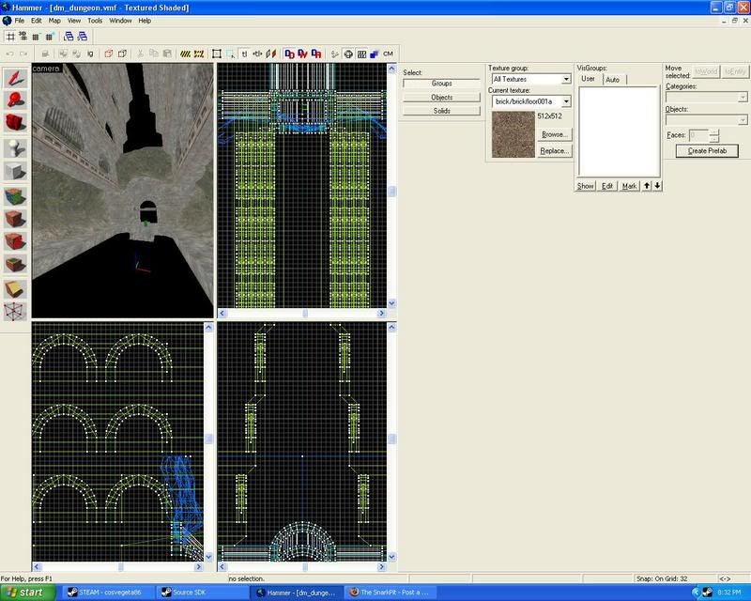Open the Toggle Texture Application tool
This screenshot has width=751, height=601.
(15, 195)
